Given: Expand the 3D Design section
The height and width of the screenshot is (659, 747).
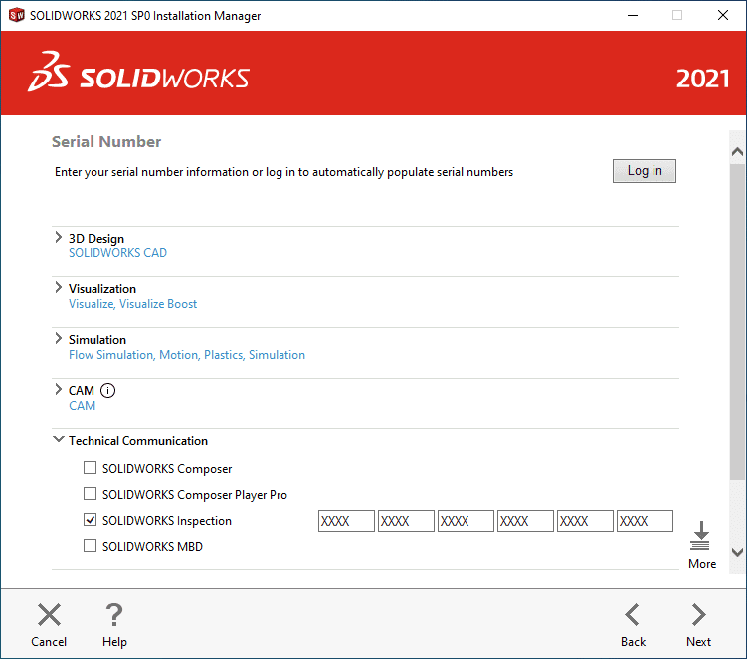Looking at the screenshot, I should click(x=58, y=238).
